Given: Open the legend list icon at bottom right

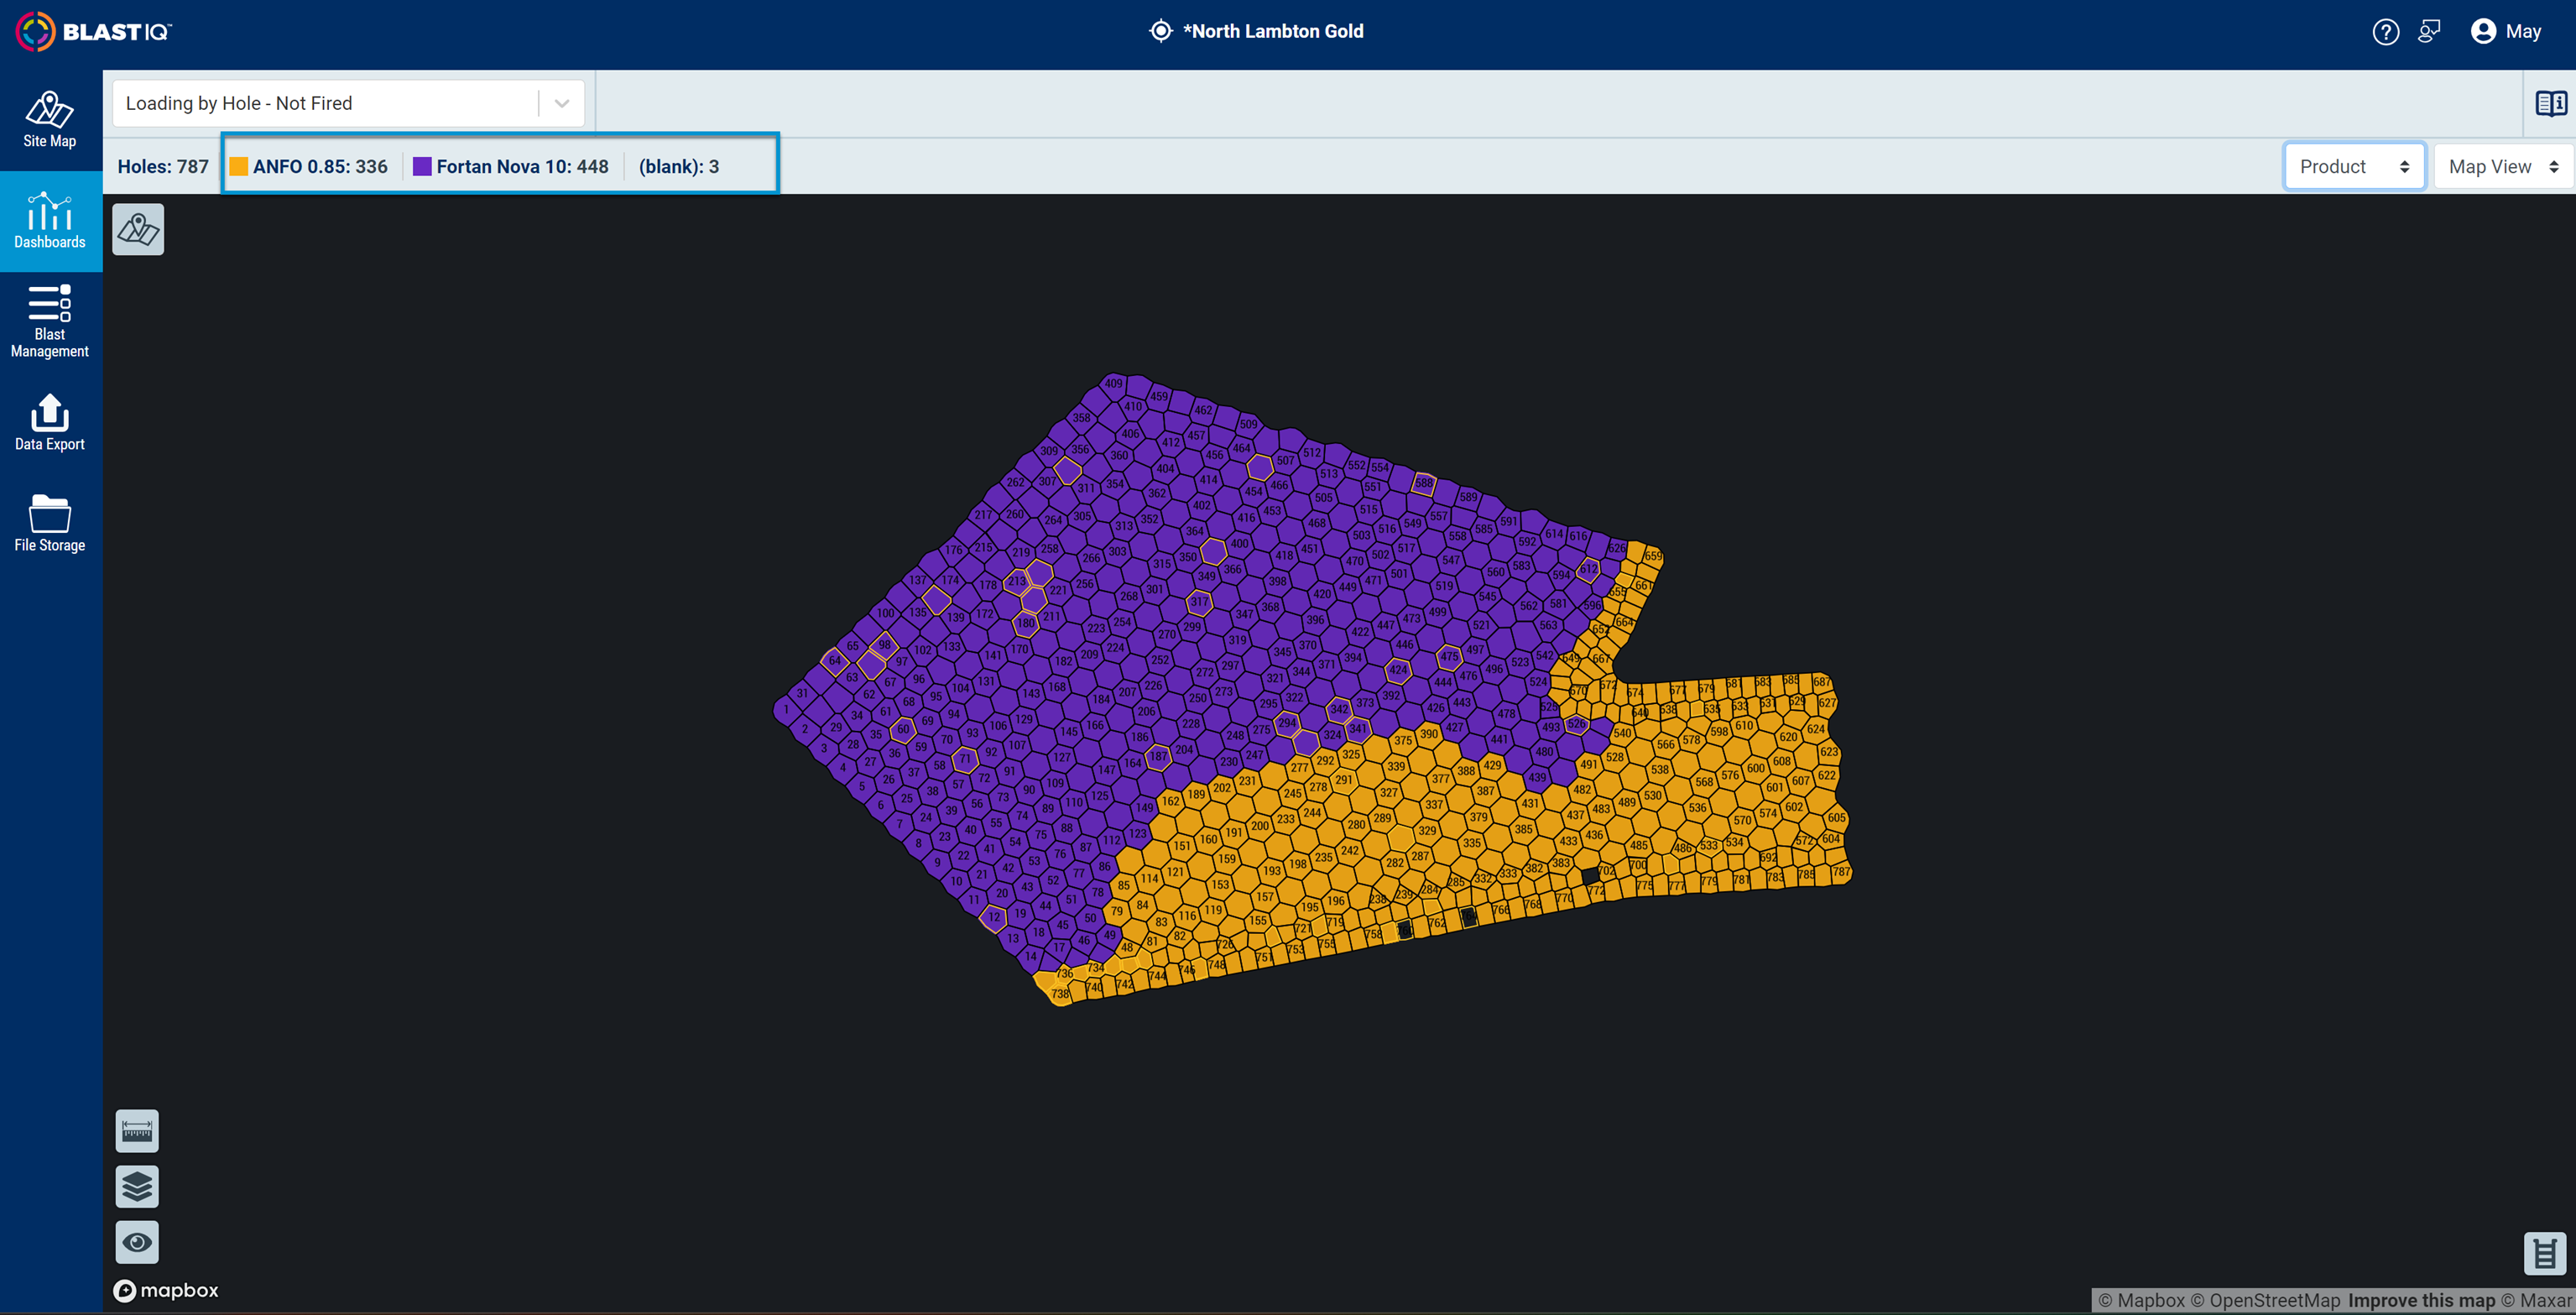Looking at the screenshot, I should [2545, 1253].
